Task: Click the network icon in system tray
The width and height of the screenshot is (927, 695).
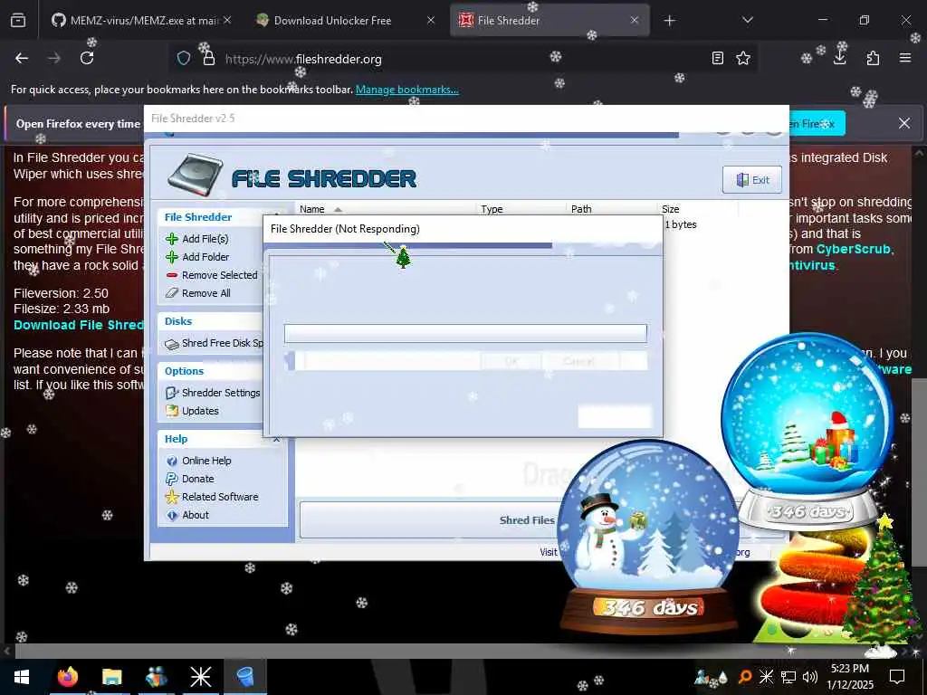Action: [x=788, y=677]
